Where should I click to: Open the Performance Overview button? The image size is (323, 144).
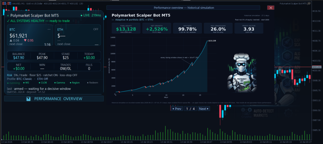[54, 99]
